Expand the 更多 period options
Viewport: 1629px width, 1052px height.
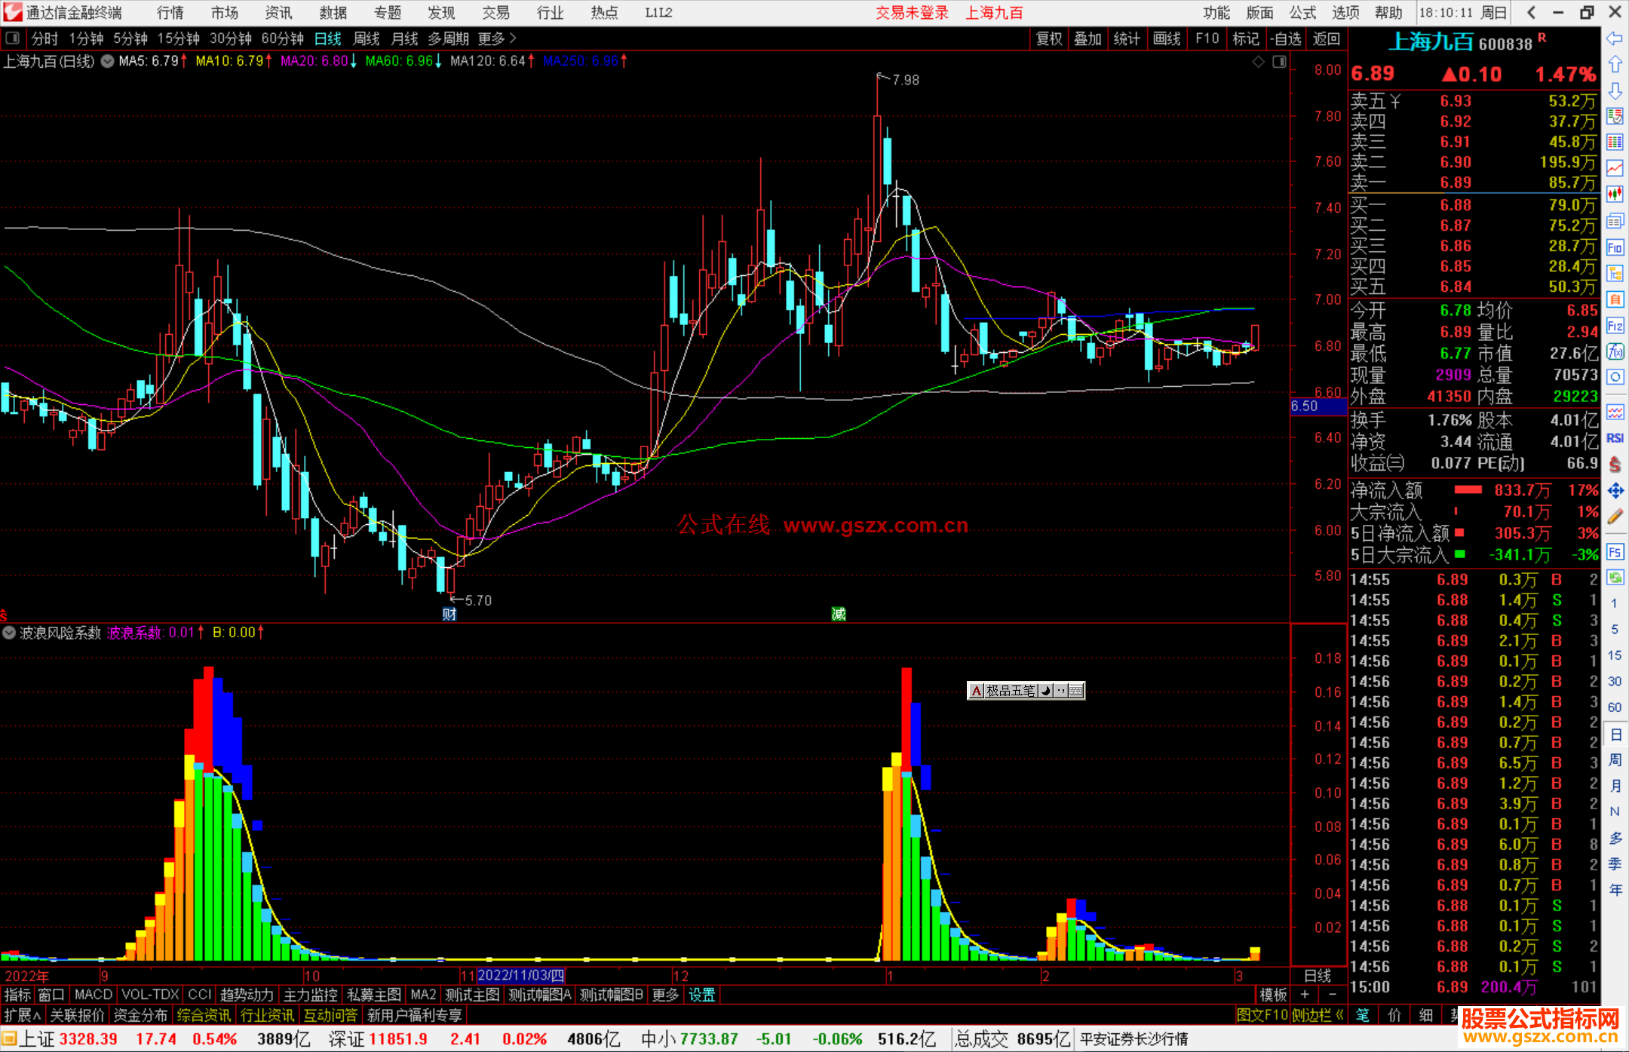coord(496,38)
